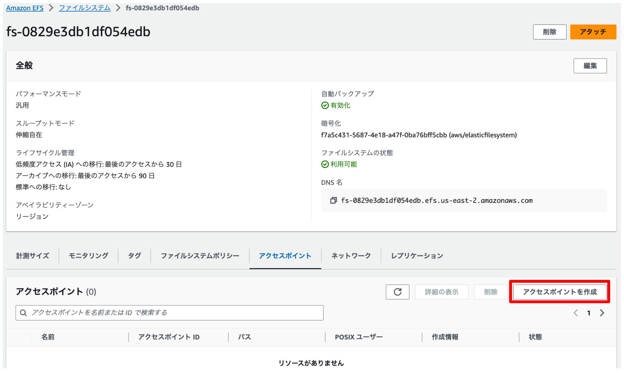Screen dimensions: 624x373
Task: Click the アーカイブへの移行 lifecycle line
Action: point(85,176)
